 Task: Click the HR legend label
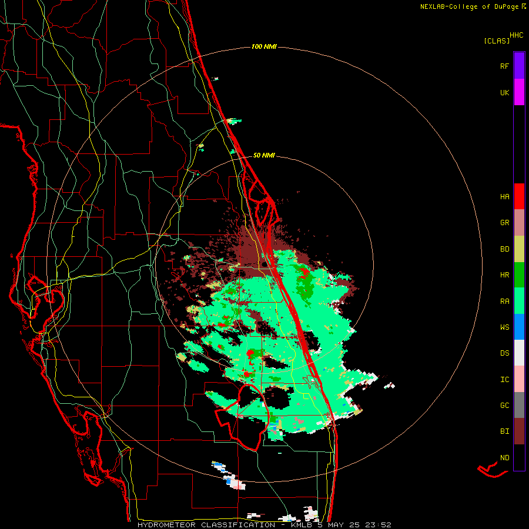504,275
